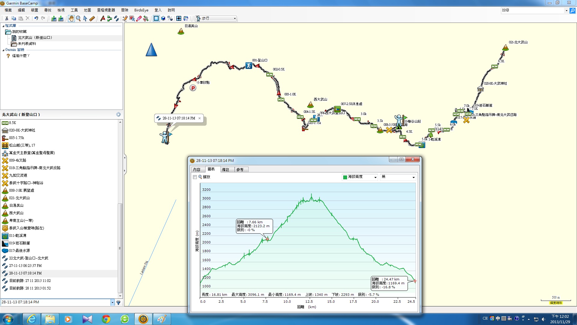
Task: Select the Divide scissors tool
Action: [146, 18]
